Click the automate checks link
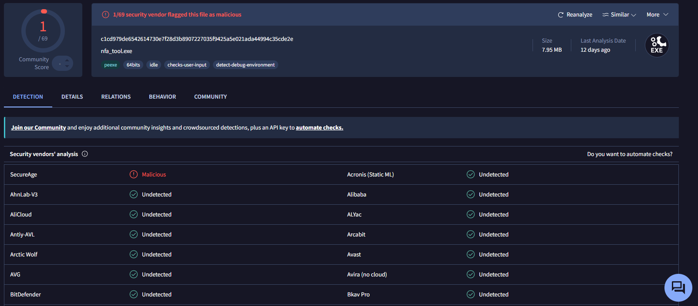Screen dimensions: 698x306 (320, 128)
